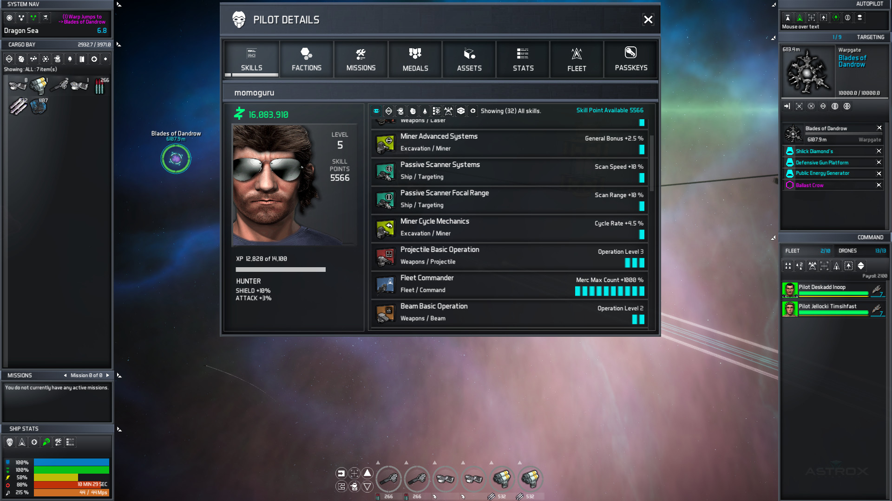Remove Shick Diamond's from target list

pyautogui.click(x=879, y=151)
